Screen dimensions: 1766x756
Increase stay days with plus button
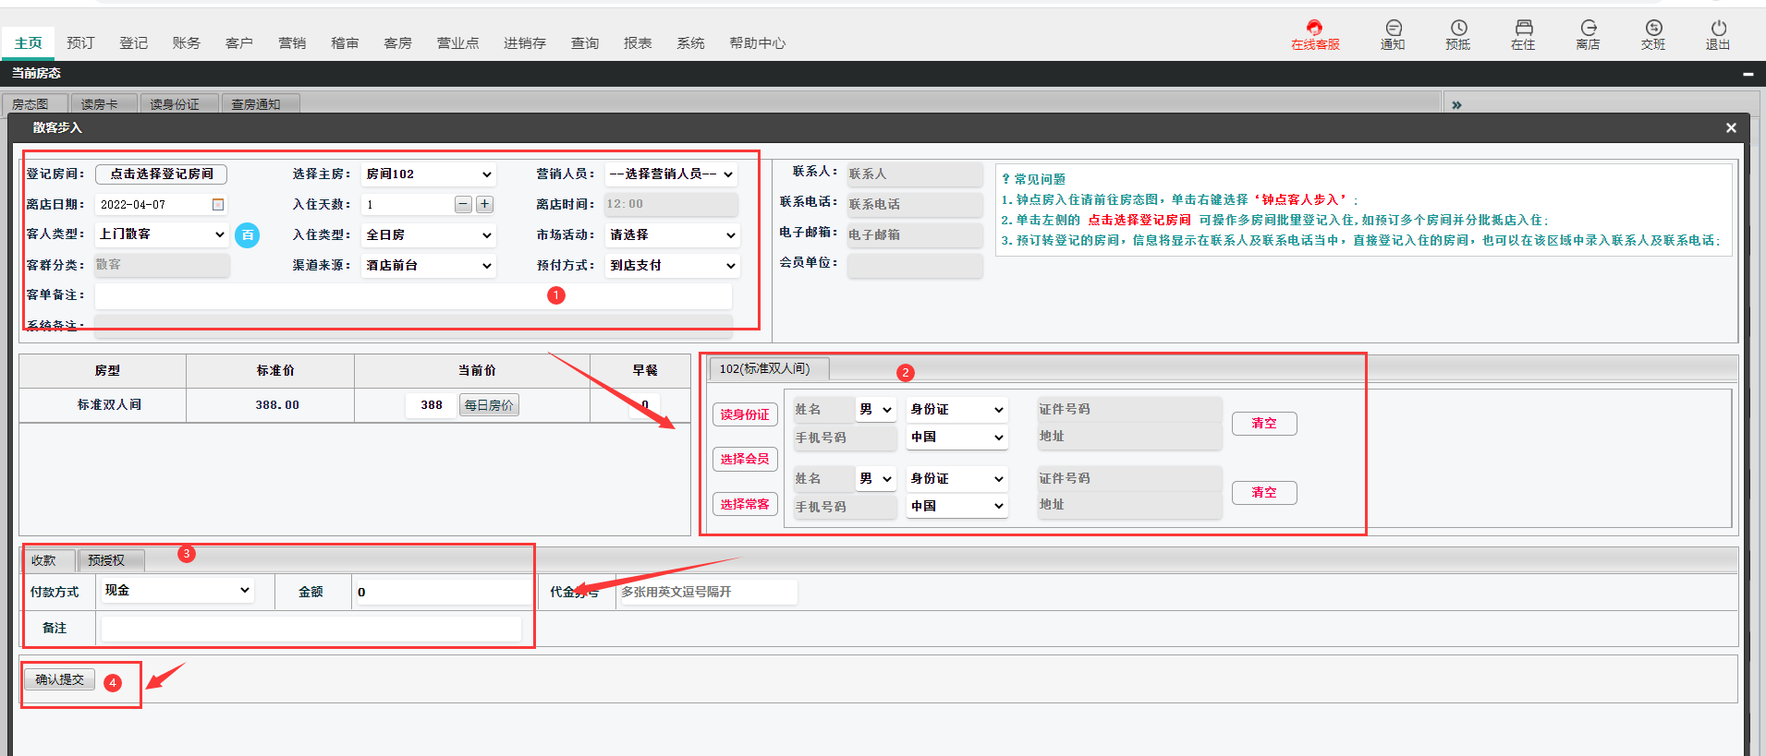(484, 204)
